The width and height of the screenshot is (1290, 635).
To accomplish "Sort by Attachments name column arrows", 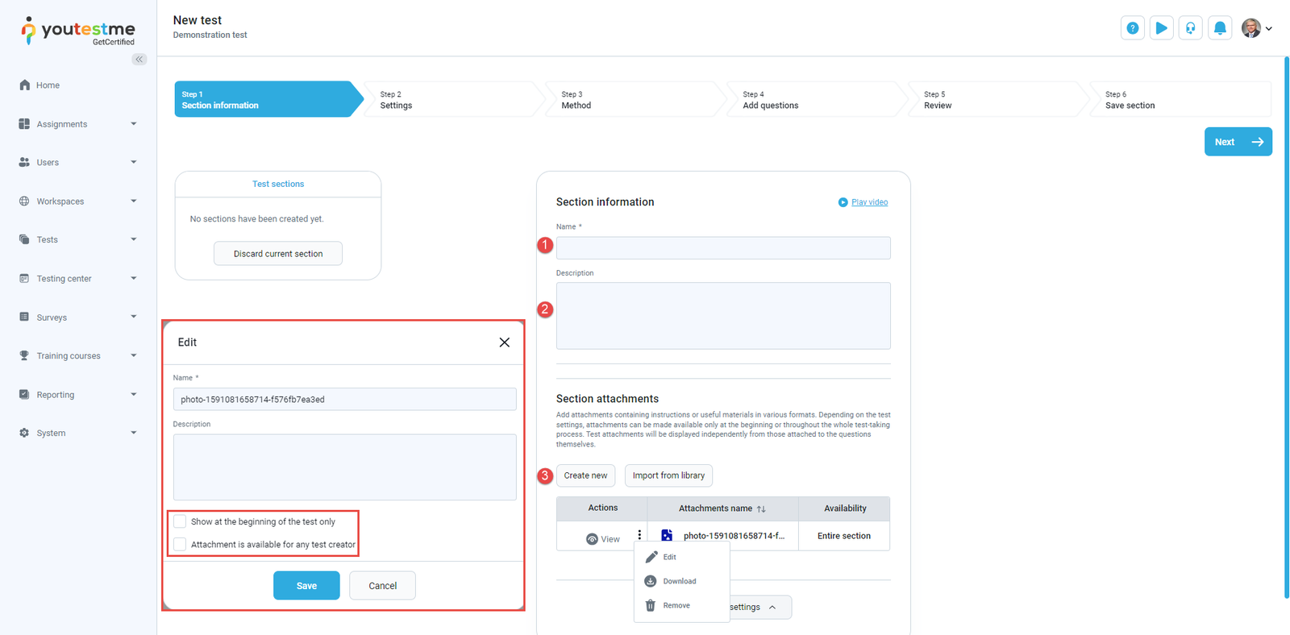I will tap(761, 509).
